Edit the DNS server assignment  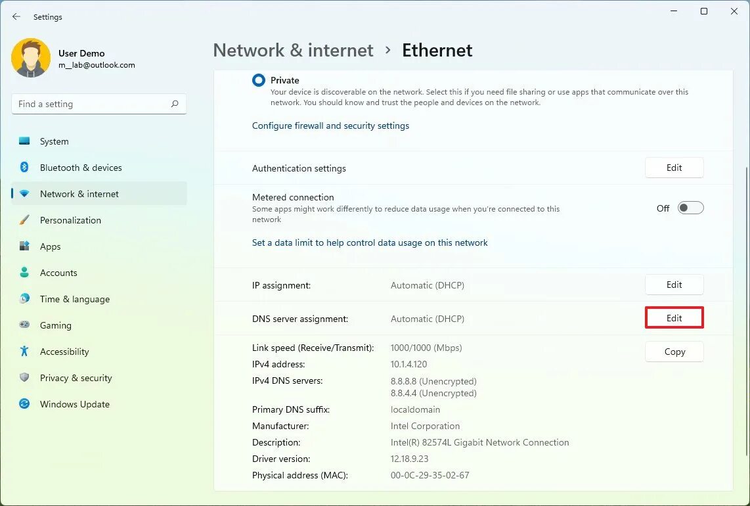(674, 318)
